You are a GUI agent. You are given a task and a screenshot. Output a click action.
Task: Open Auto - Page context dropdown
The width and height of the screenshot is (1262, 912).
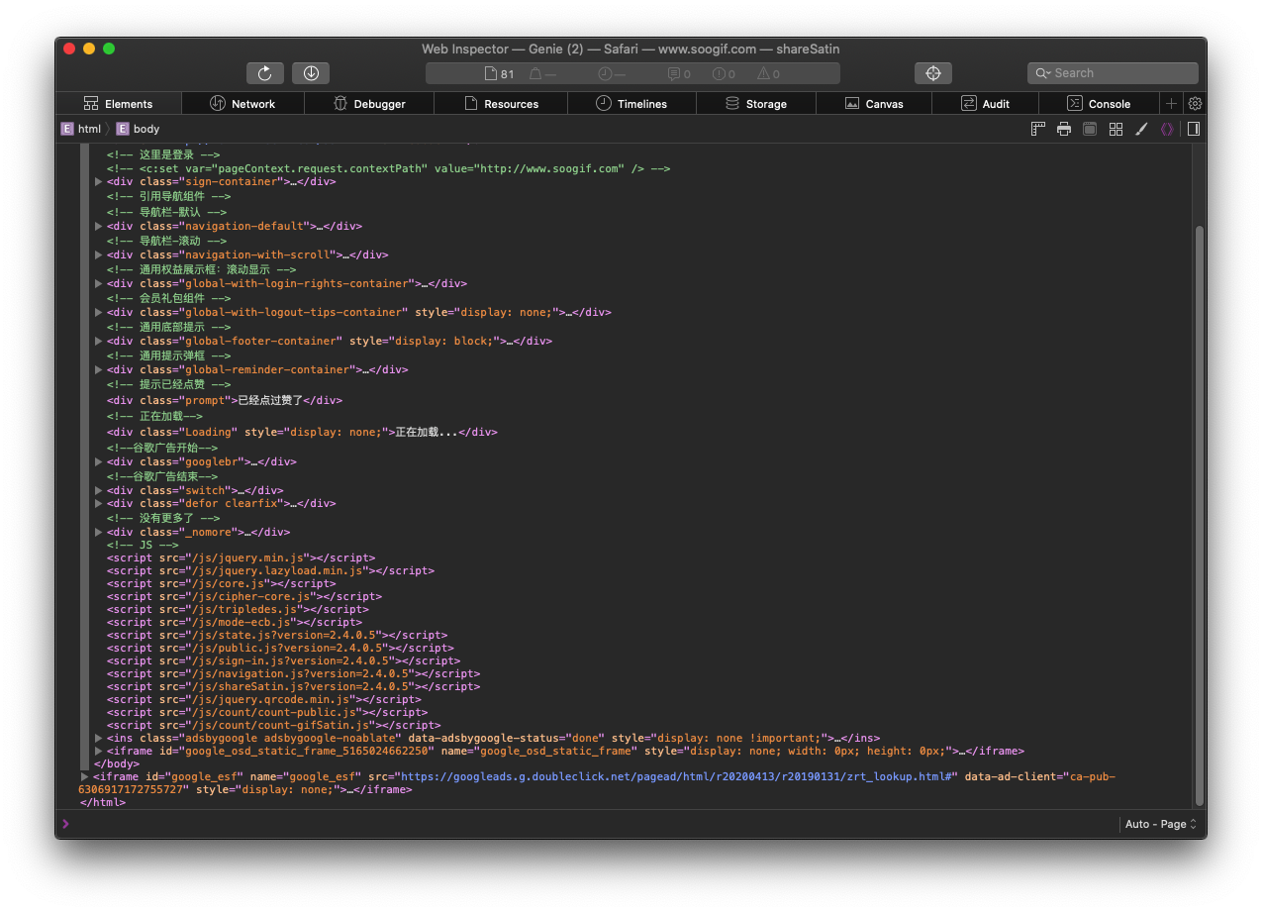pos(1161,824)
